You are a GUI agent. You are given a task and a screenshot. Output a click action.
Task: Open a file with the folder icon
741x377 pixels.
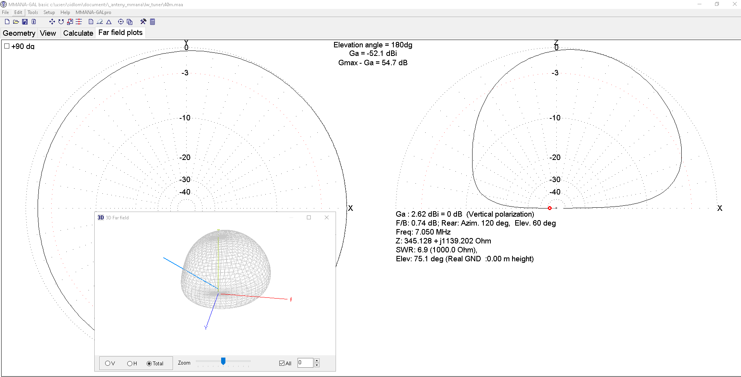[x=16, y=22]
